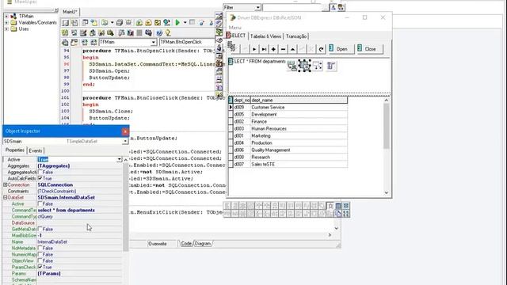Screen dimensions: 507x285
Task: Expand the Connection property
Action: [6, 184]
